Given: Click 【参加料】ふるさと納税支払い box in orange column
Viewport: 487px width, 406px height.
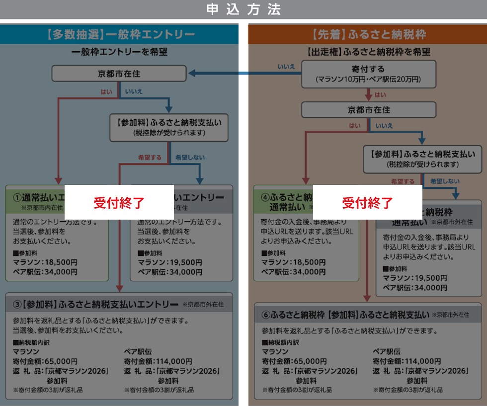Looking at the screenshot, I should coord(422,159).
